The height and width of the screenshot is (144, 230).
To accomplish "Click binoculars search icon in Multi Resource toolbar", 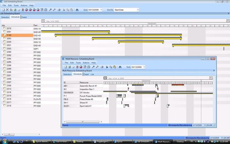I will [x=120, y=67].
